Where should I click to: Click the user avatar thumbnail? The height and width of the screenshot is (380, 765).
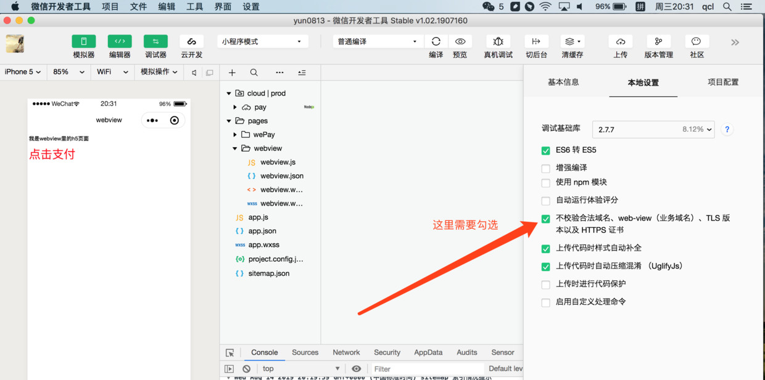tap(15, 44)
